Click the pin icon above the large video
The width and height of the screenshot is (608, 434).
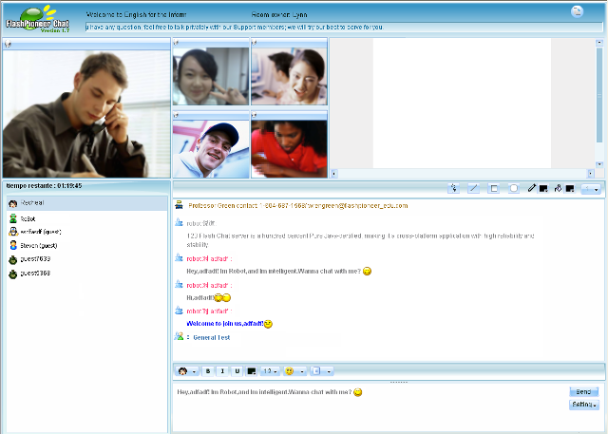(x=8, y=44)
